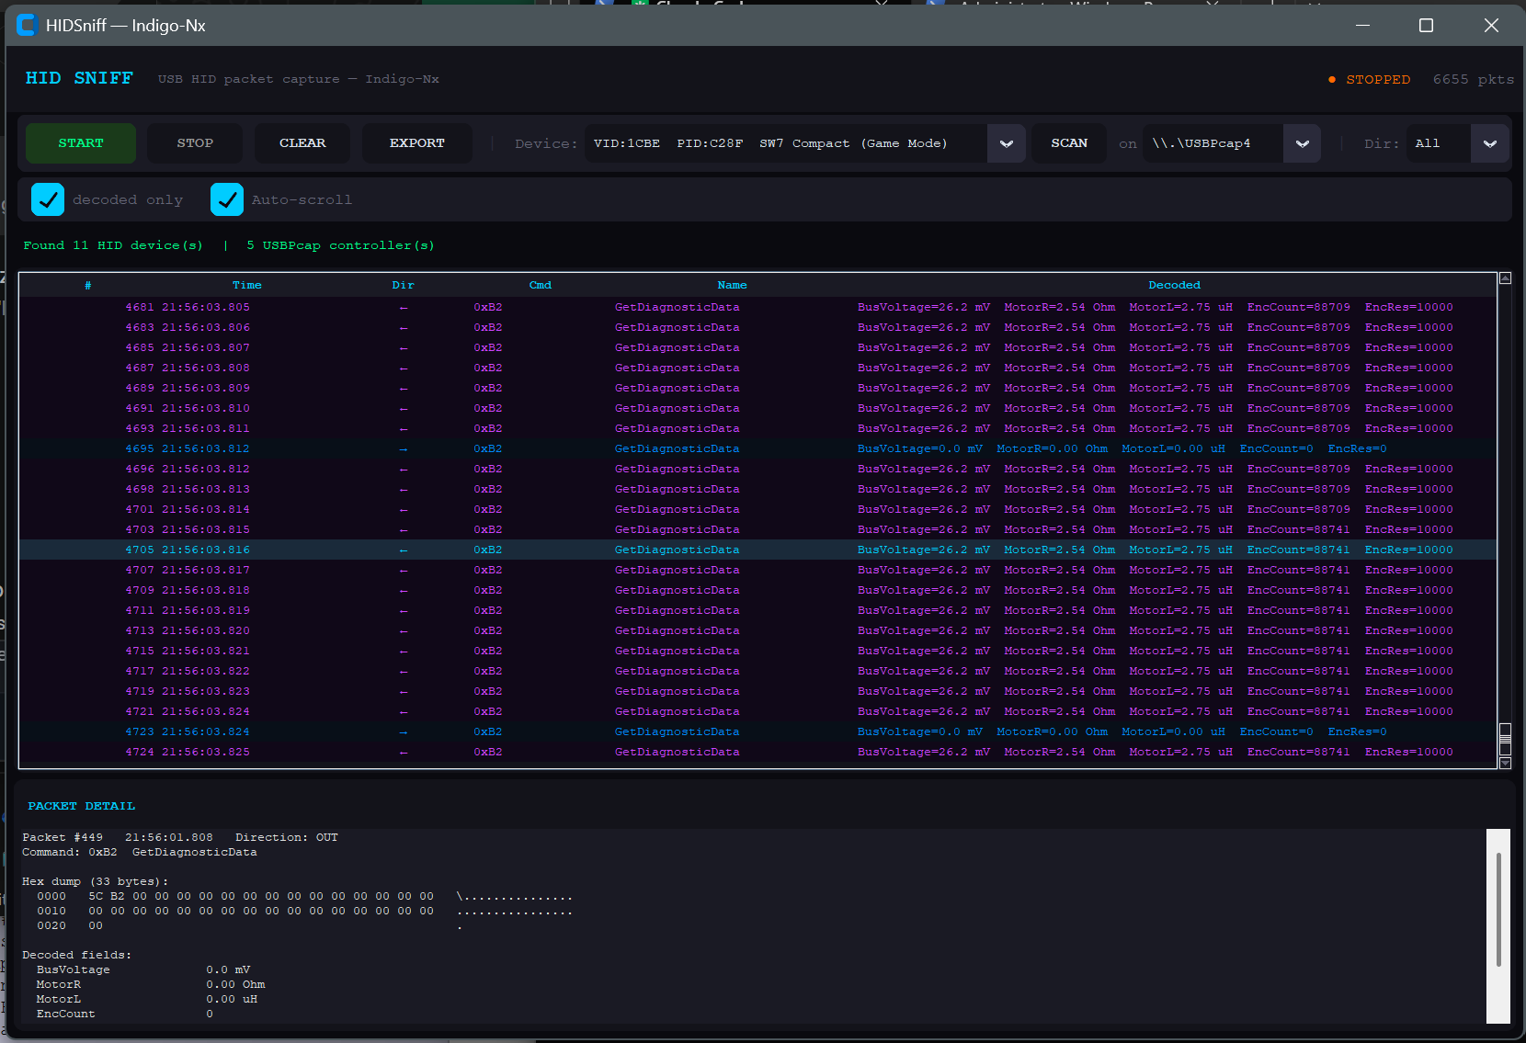
Task: Sort by the Time column header
Action: point(246,285)
